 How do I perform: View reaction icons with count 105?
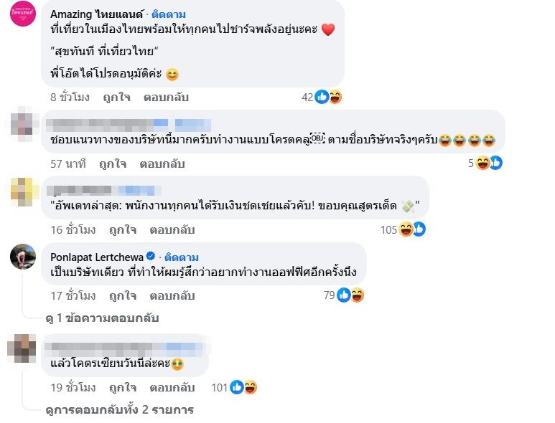point(413,229)
